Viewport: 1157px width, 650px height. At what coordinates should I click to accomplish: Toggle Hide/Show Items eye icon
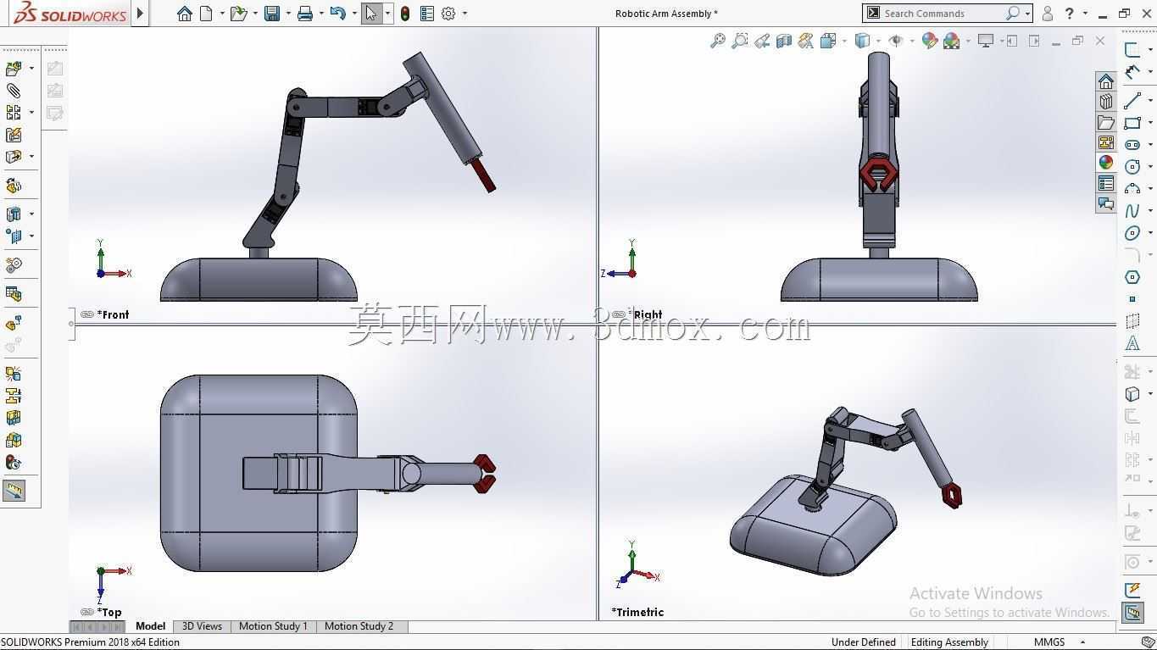pos(896,41)
